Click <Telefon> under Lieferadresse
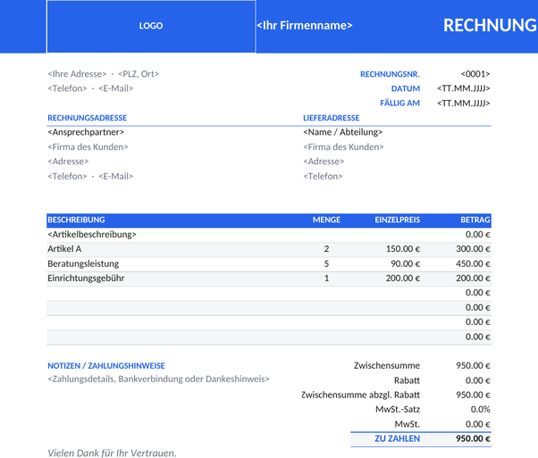The height and width of the screenshot is (458, 538). tap(323, 176)
